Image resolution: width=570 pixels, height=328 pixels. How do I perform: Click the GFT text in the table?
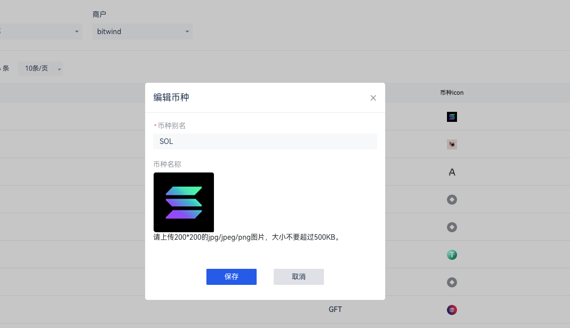pos(335,309)
